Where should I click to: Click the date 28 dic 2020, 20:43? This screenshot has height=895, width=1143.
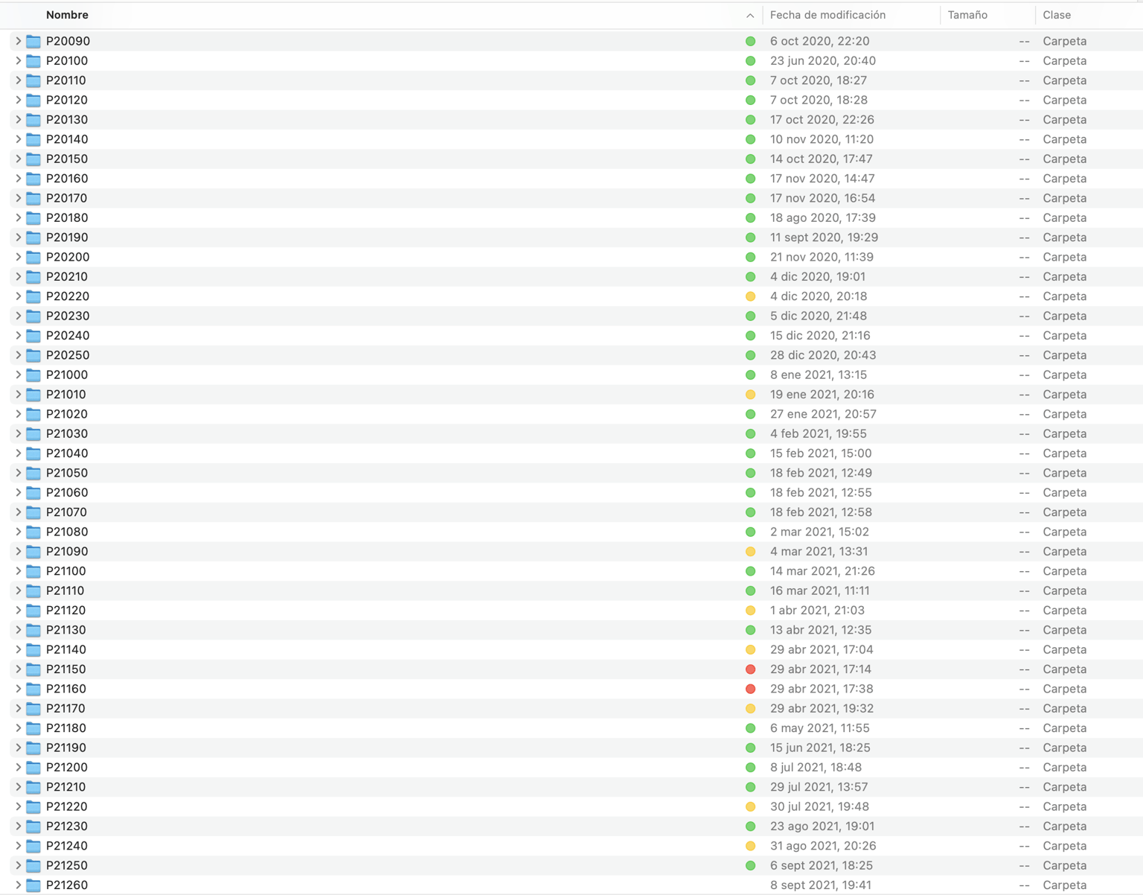[x=823, y=355]
